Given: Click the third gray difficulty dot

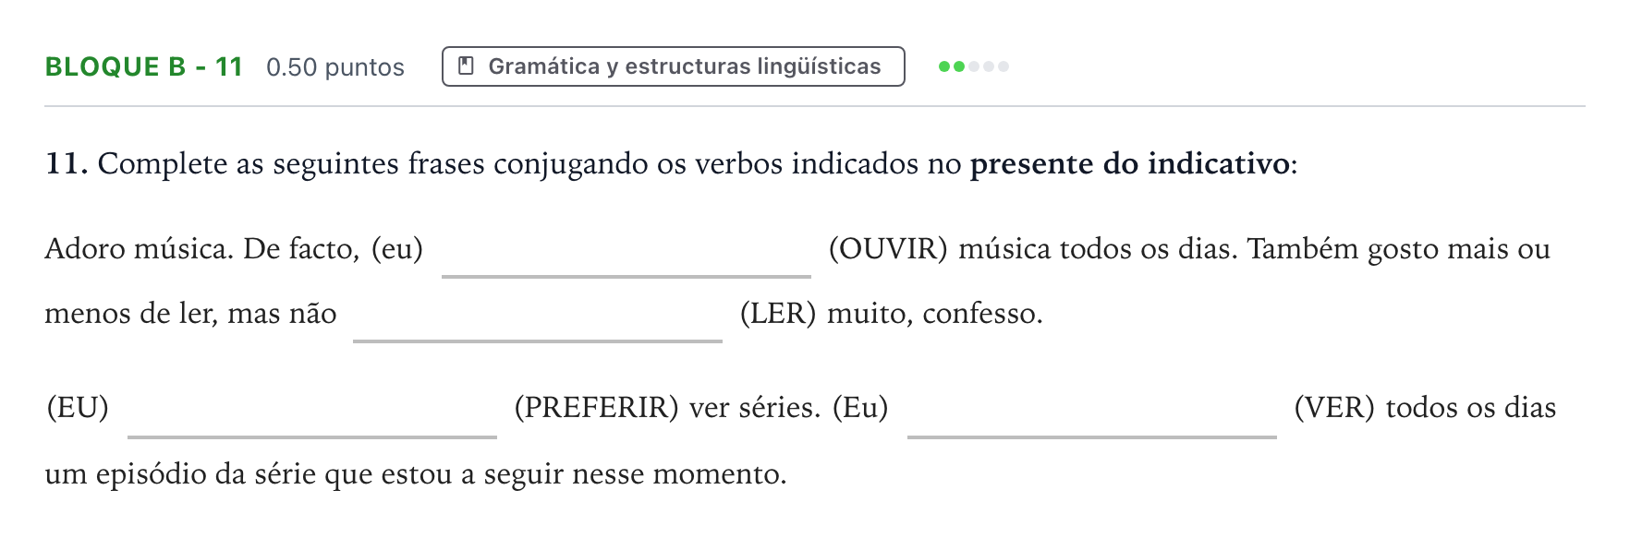Looking at the screenshot, I should point(974,66).
